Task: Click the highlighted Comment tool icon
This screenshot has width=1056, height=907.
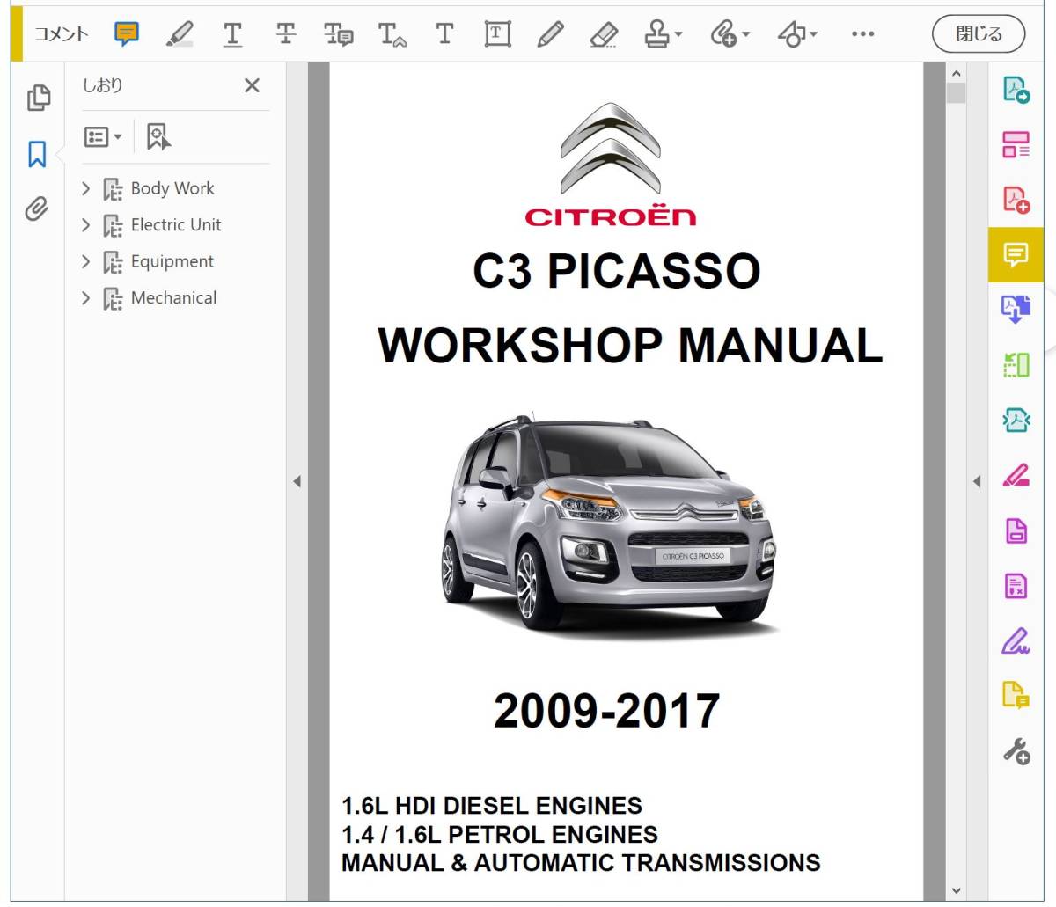Action: click(1016, 255)
